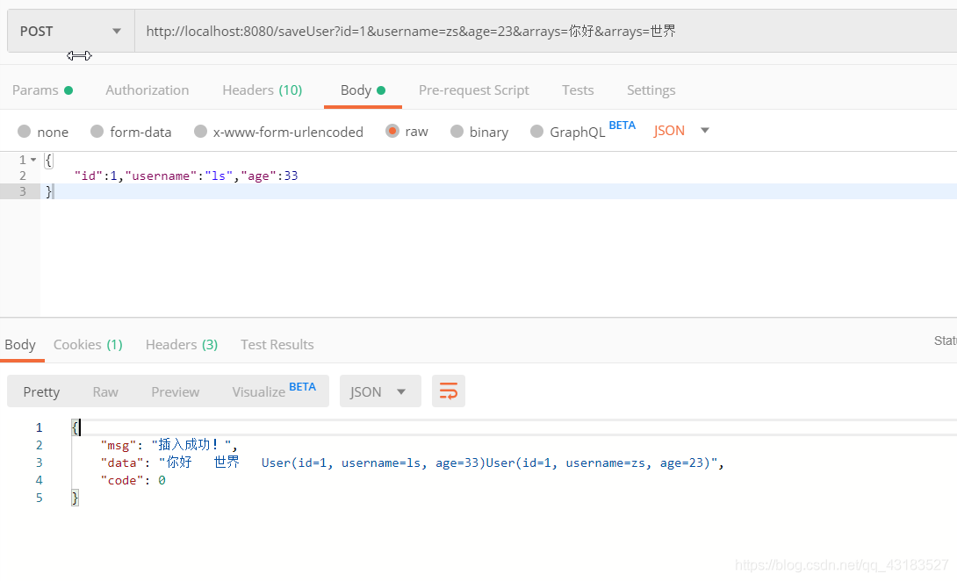
Task: Click the "data" value in the response
Action: click(437, 463)
